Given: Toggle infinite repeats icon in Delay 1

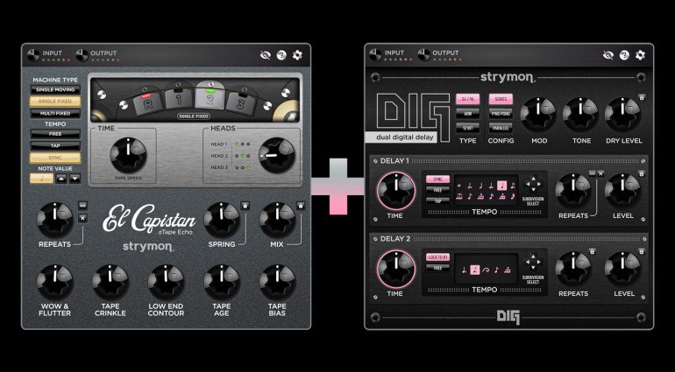Looking at the screenshot, I should pos(593,173).
